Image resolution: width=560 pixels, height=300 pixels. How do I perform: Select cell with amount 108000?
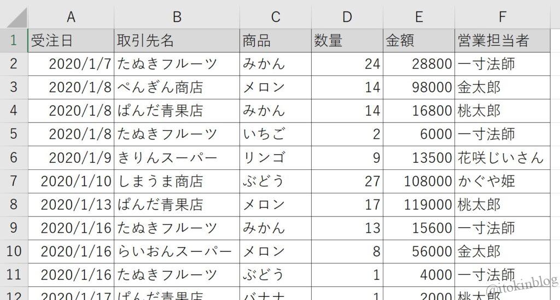tap(418, 181)
